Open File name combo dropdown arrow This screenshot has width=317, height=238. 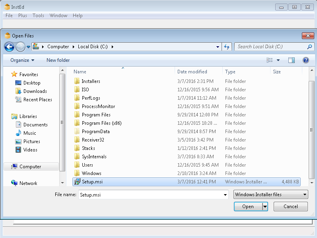tap(225, 195)
